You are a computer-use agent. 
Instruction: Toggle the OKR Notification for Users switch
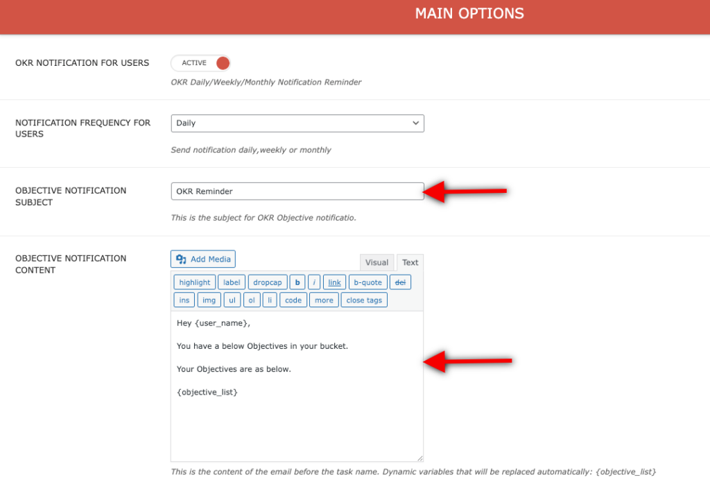[x=200, y=63]
